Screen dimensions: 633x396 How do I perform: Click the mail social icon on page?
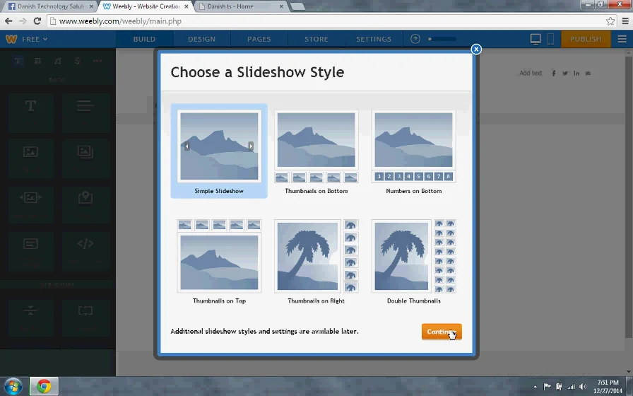pos(588,73)
